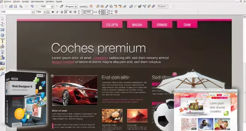Click the COLUPTA navigation button
The width and height of the screenshot is (246, 131).
[x=112, y=25]
